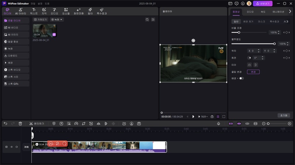This screenshot has width=295, height=165.
Task: Adjust the 비율 조절 scale slider
Action: [x=249, y=32]
